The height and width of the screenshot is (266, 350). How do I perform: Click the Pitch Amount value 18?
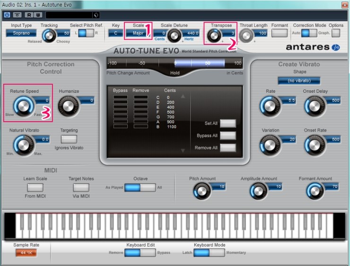219,186
